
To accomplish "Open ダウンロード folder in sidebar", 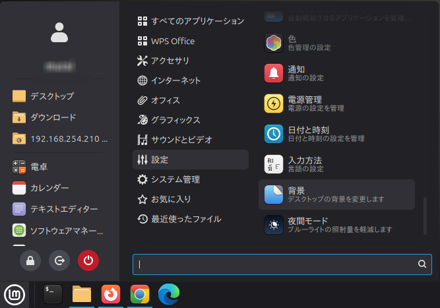I will [x=53, y=117].
